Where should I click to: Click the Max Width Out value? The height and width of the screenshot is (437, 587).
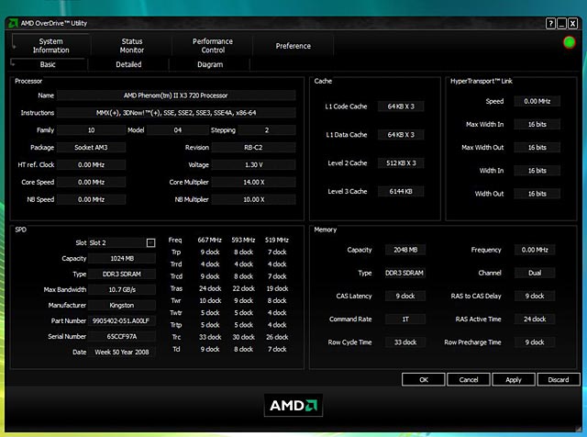tap(537, 148)
